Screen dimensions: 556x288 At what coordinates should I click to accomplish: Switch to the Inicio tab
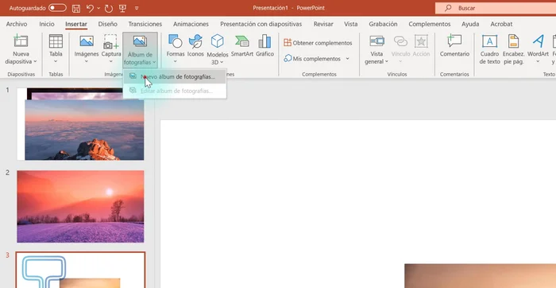click(x=47, y=24)
